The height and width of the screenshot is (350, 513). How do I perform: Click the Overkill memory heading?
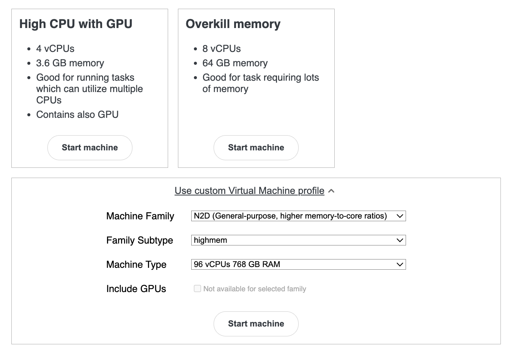[x=233, y=23]
